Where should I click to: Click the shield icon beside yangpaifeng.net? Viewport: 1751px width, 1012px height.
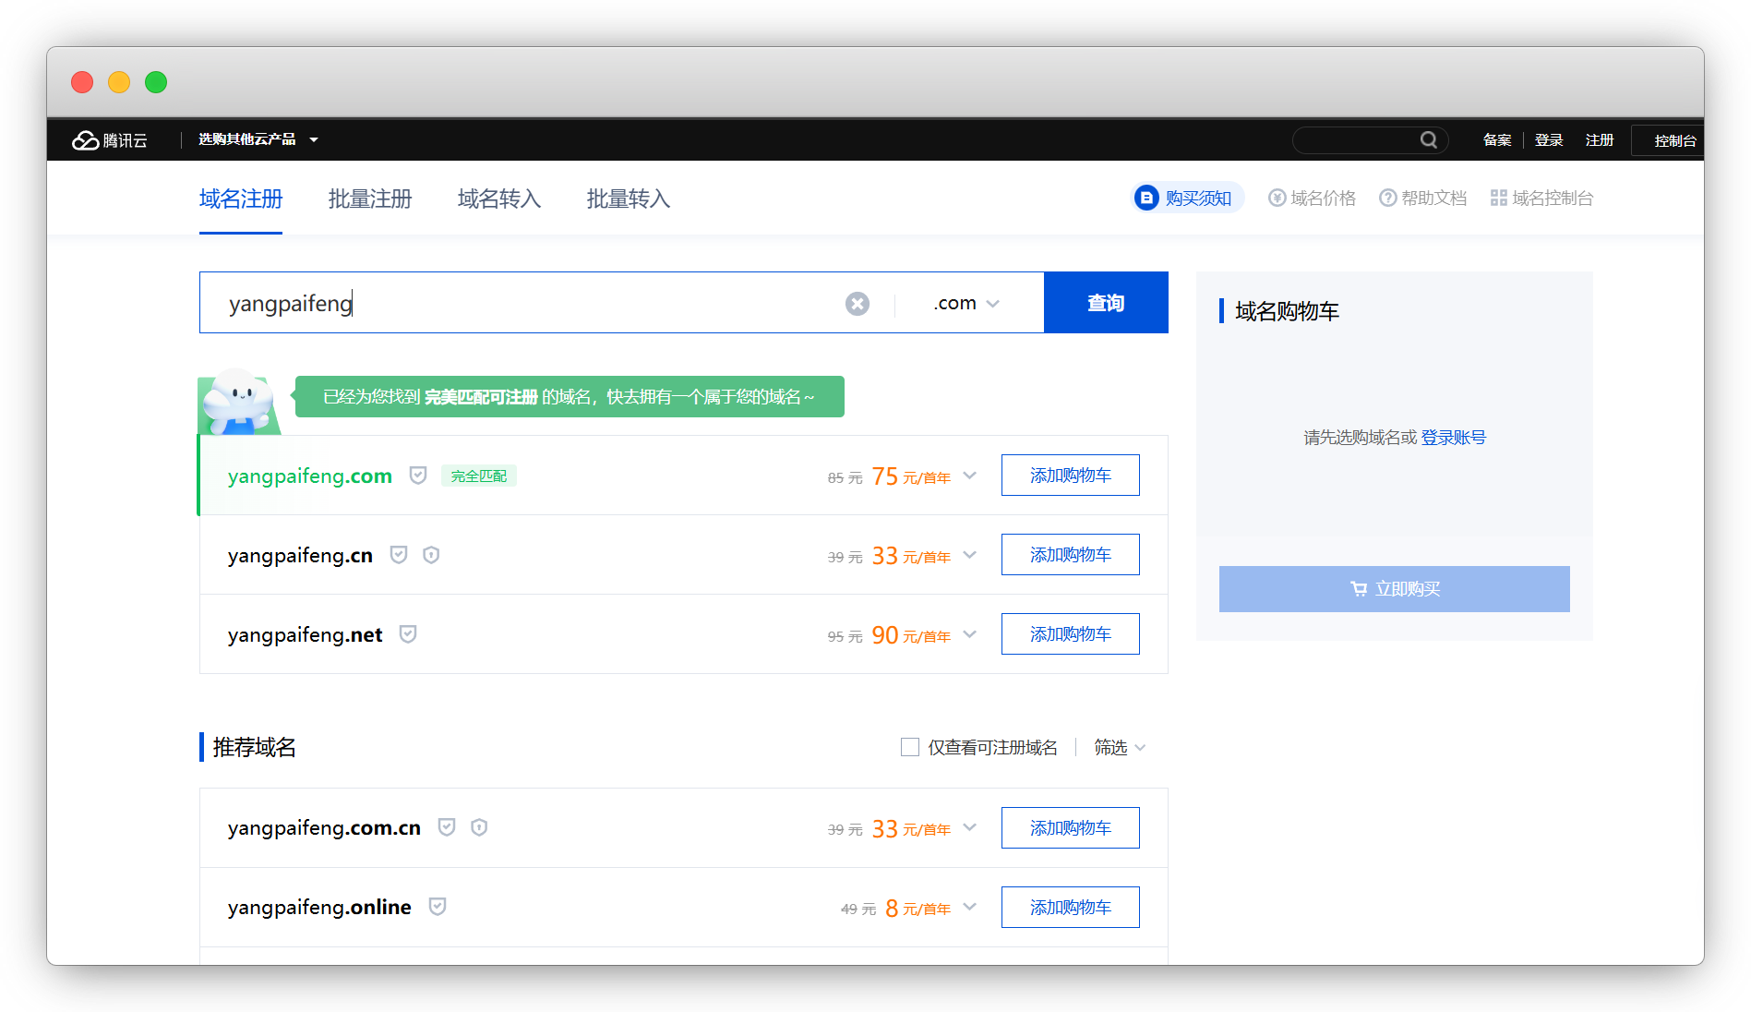coord(408,634)
